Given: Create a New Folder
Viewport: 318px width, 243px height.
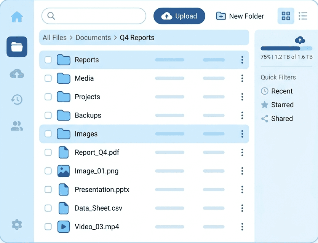Looking at the screenshot, I should pyautogui.click(x=240, y=16).
